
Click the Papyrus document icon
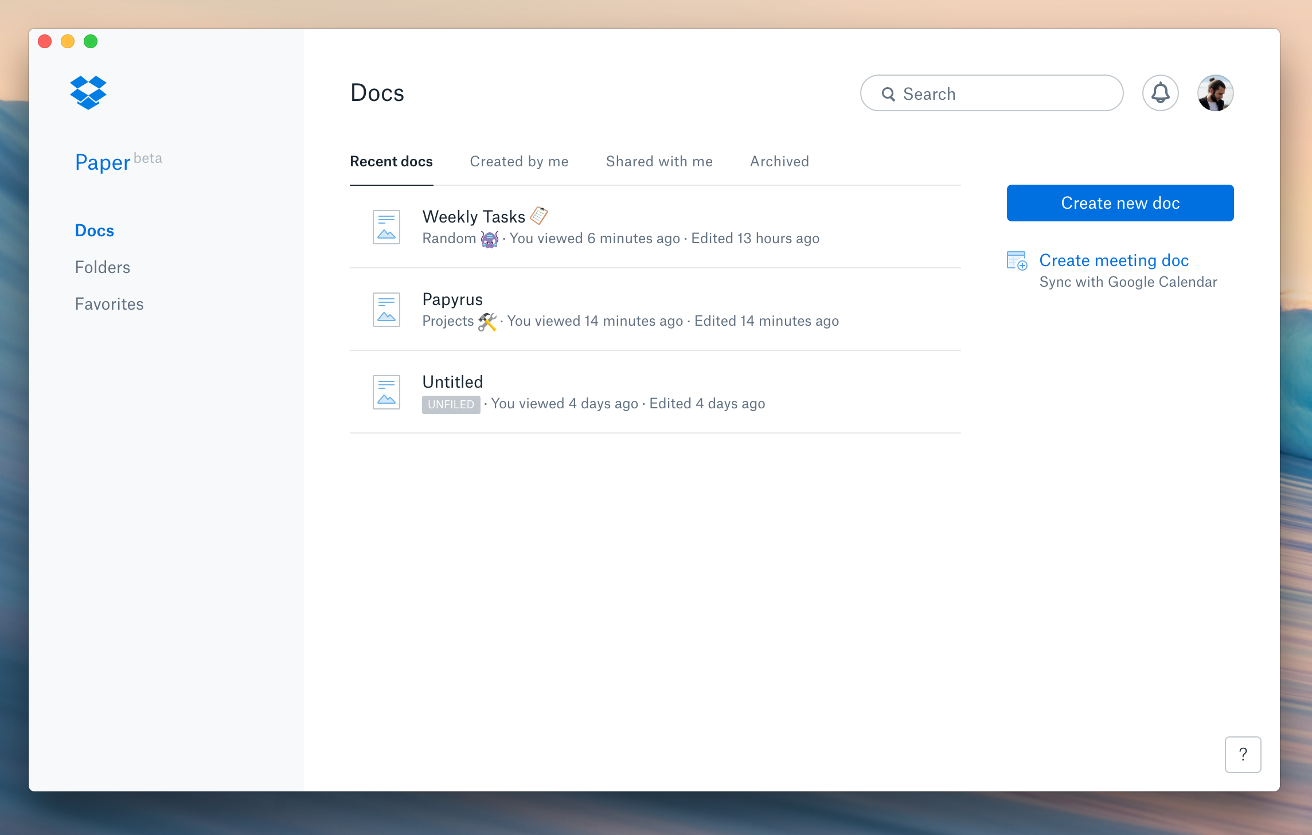386,309
